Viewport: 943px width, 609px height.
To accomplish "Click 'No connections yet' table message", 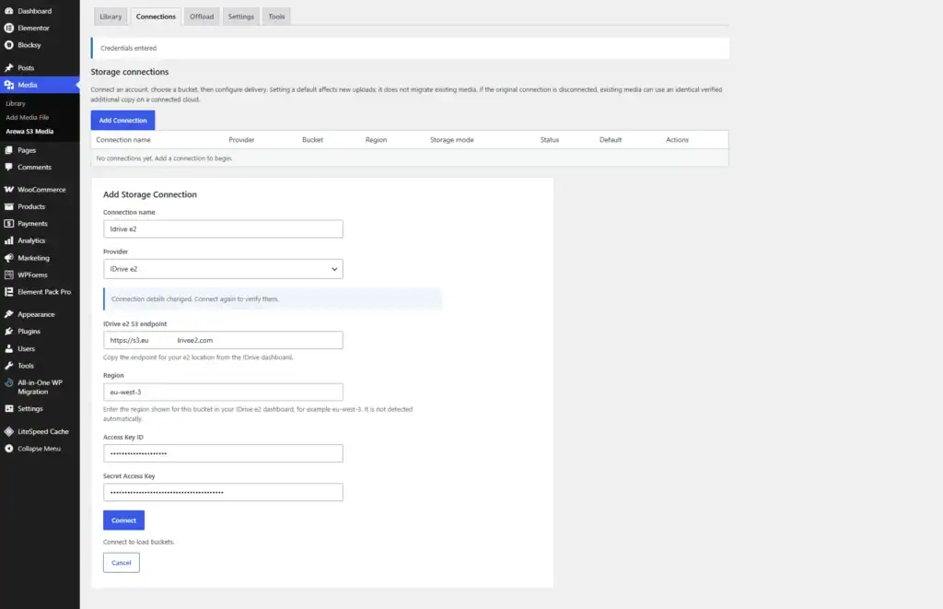I will (x=164, y=158).
